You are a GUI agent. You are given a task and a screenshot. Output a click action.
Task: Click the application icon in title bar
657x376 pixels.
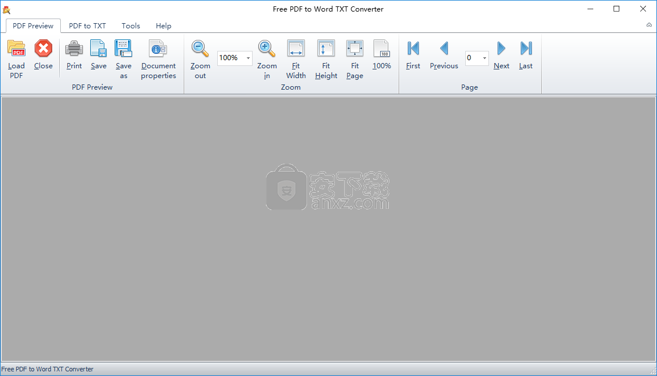click(x=6, y=9)
